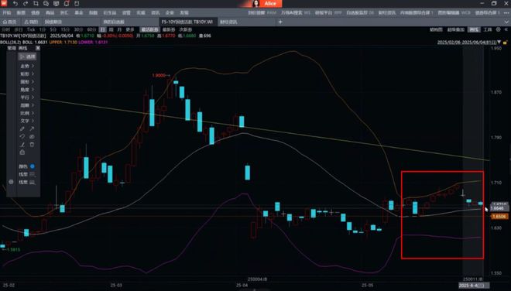Click the lock drawing icon in drawing panel
This screenshot has width=511, height=291.
point(22,152)
